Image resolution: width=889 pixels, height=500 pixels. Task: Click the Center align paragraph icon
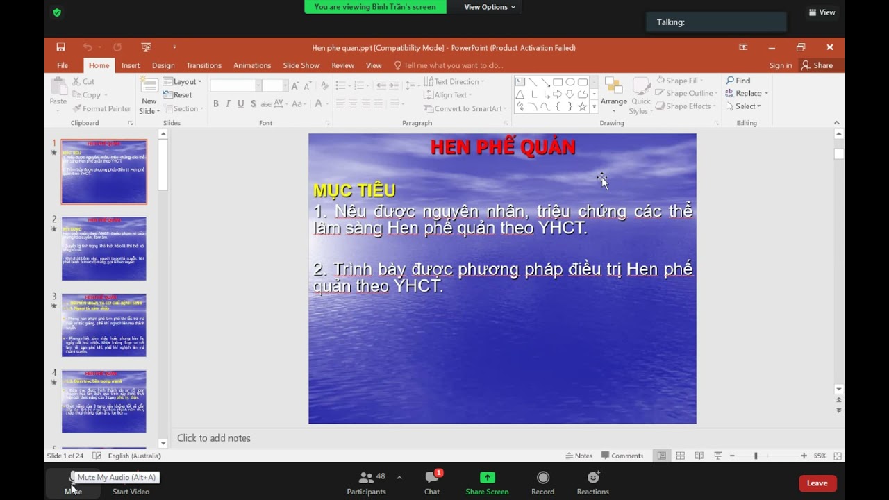[353, 103]
